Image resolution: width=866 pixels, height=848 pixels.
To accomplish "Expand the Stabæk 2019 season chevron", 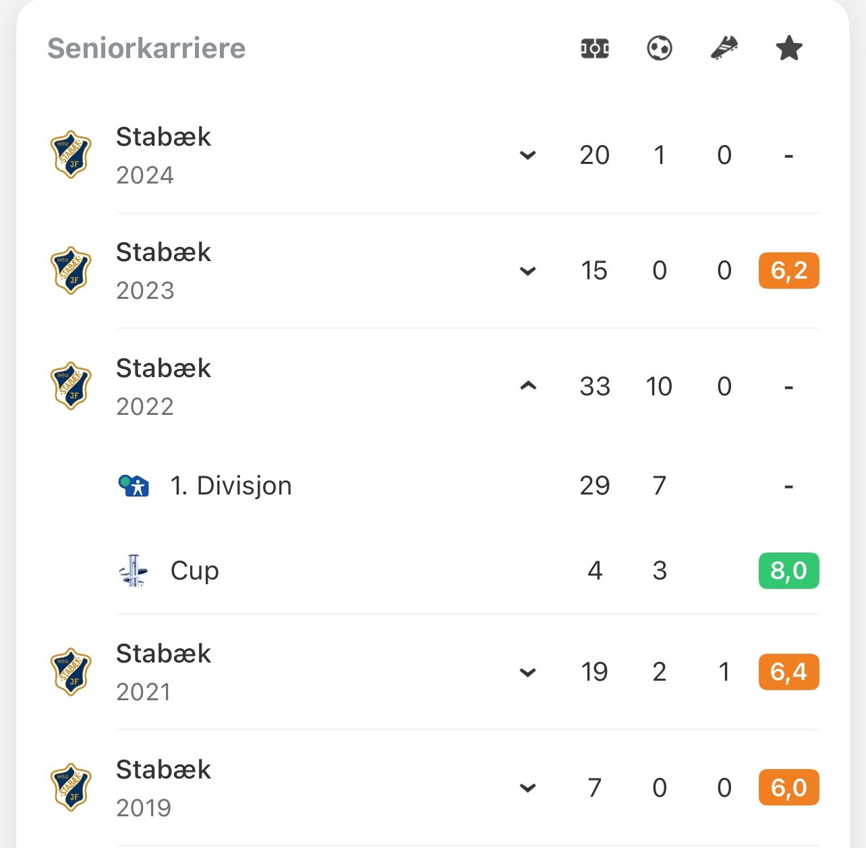I will tap(528, 787).
